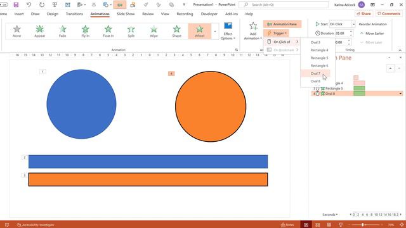Open the Help tab
This screenshot has width=406, height=228.
coord(249,14)
